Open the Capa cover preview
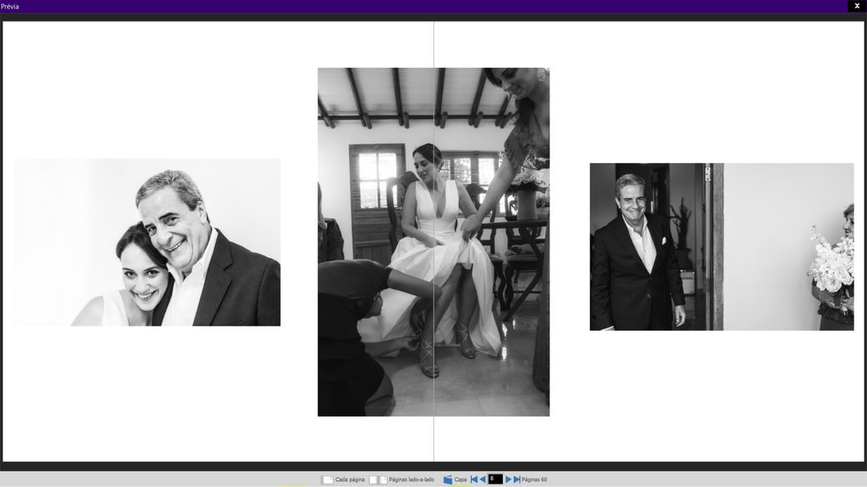The height and width of the screenshot is (487, 867). click(455, 479)
